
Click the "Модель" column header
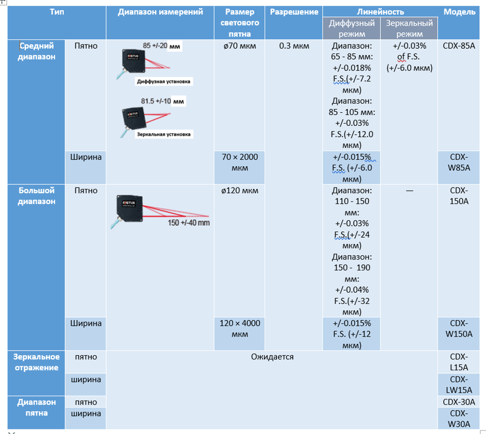[x=459, y=12]
